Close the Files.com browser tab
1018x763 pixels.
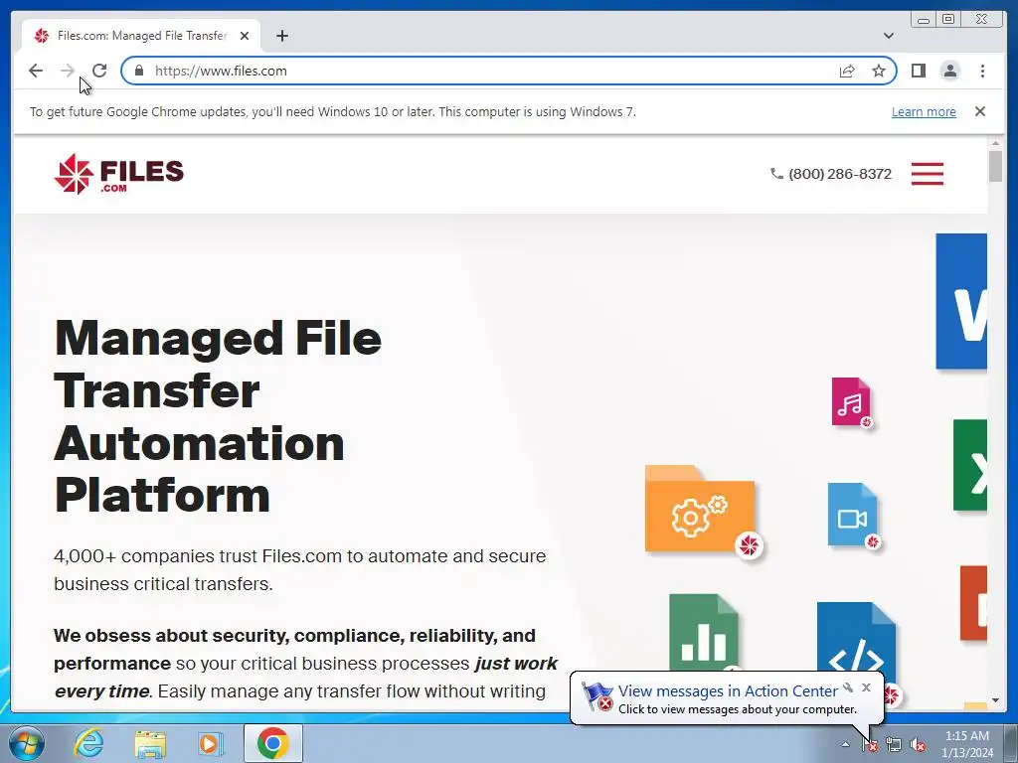pos(245,36)
